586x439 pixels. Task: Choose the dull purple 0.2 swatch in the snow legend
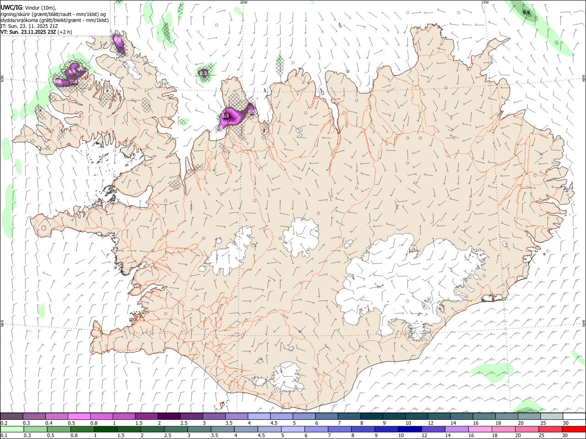(x=12, y=416)
